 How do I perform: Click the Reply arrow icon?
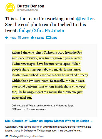(x=7, y=38)
